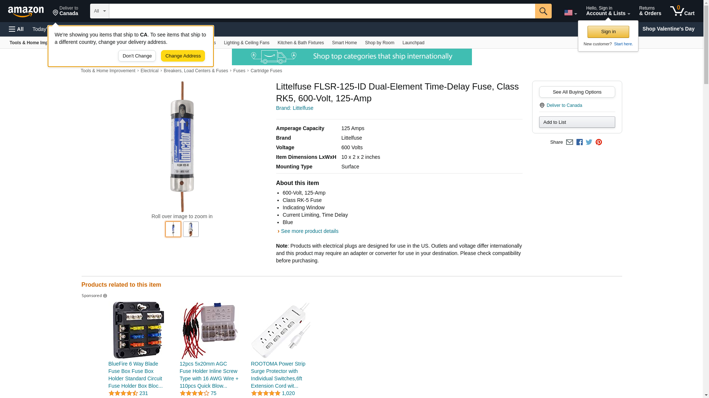This screenshot has width=709, height=398.
Task: Click the yellow Sign in button
Action: tap(608, 32)
